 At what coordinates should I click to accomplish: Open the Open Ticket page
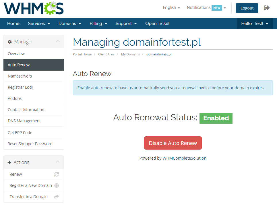pos(157,24)
